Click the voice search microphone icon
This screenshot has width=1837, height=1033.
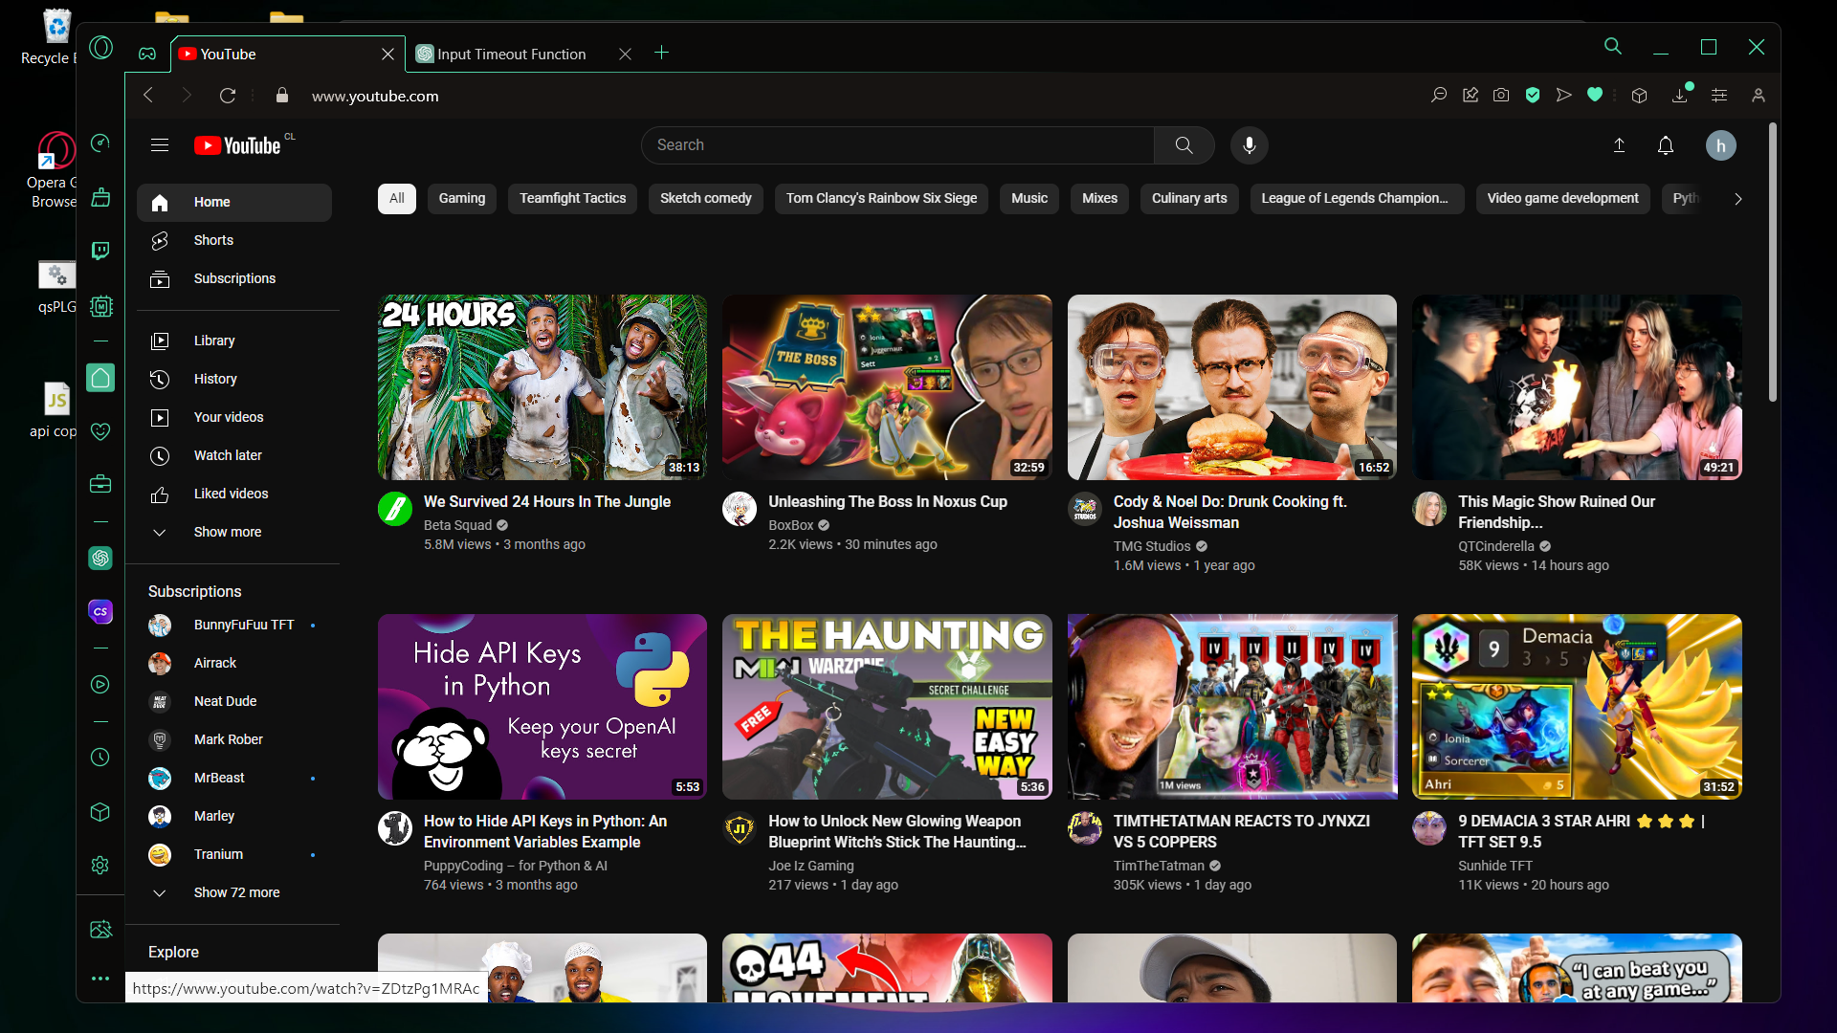1249,145
